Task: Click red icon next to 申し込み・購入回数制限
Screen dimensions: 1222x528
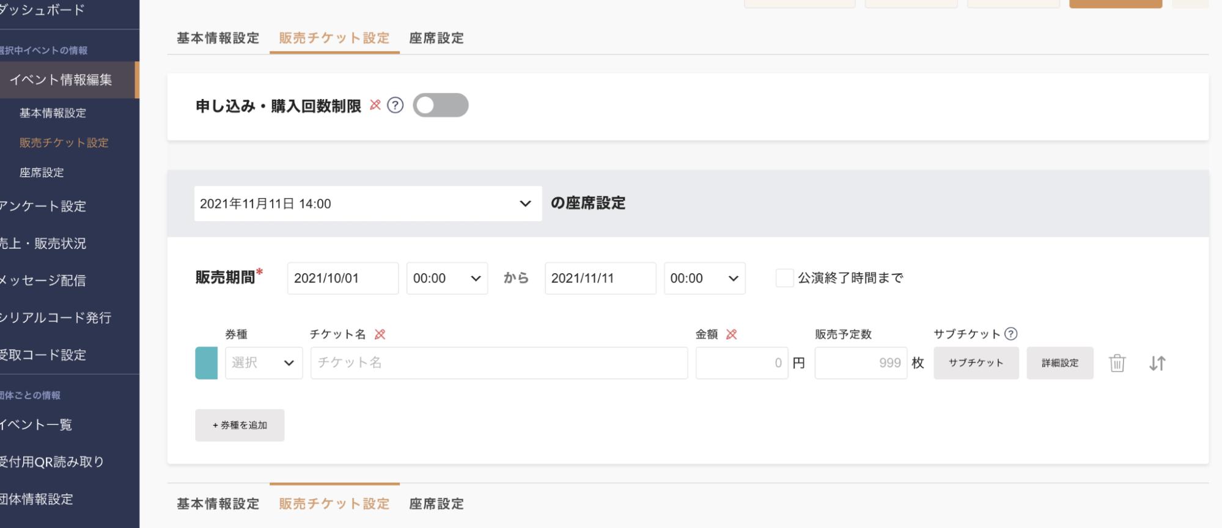Action: point(375,105)
